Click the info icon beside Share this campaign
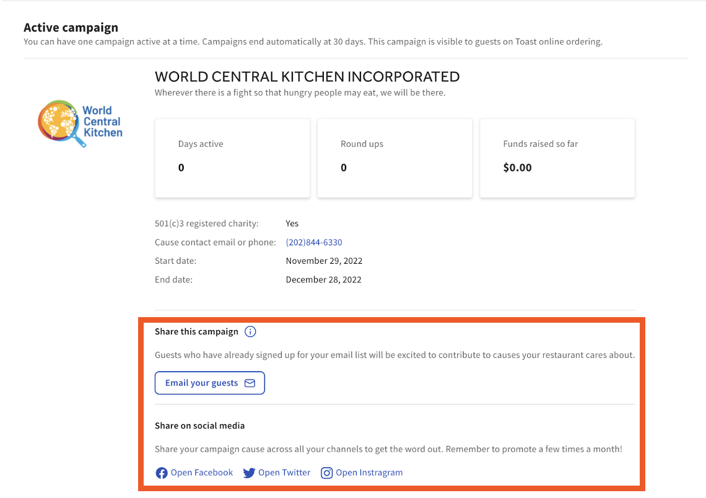 (250, 331)
